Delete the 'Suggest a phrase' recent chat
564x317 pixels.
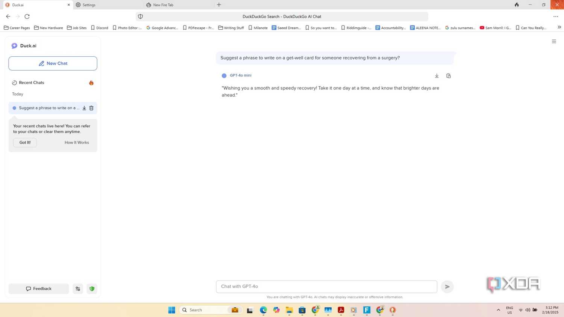[91, 108]
